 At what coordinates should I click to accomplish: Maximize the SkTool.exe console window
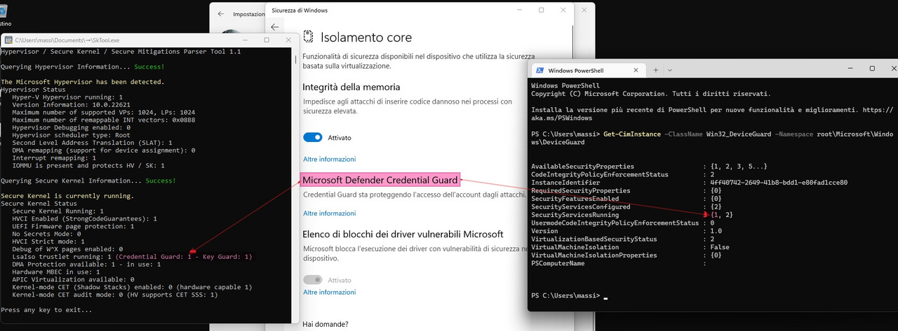pos(267,40)
